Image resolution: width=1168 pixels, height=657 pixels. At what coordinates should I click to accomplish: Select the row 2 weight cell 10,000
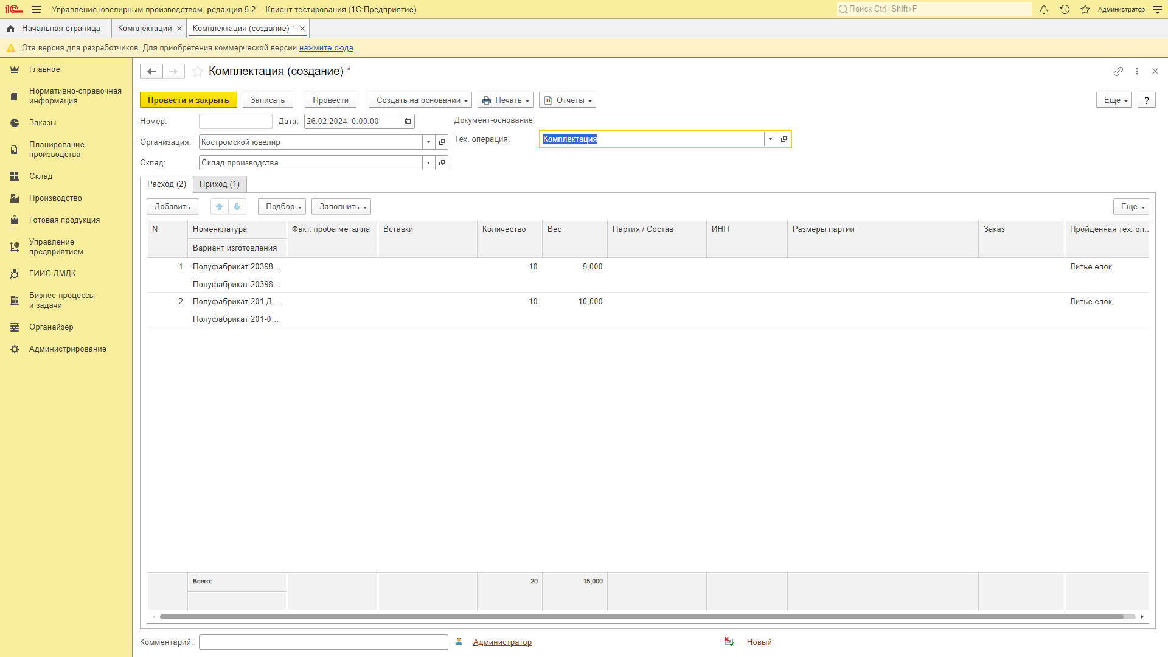[x=575, y=302]
